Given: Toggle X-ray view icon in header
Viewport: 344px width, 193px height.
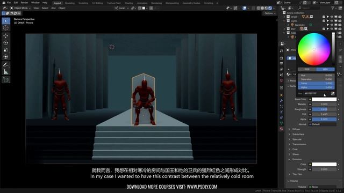Looking at the screenshot, I should pos(253,8).
